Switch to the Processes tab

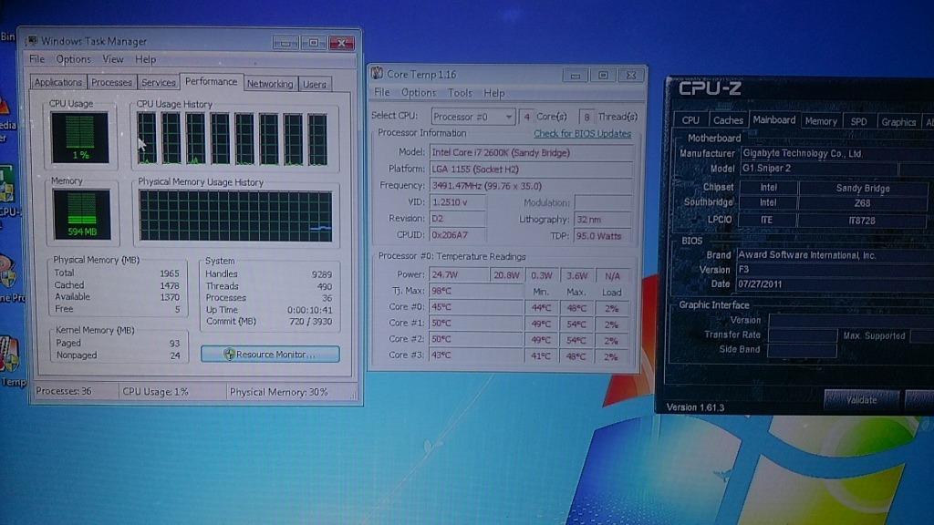(111, 81)
